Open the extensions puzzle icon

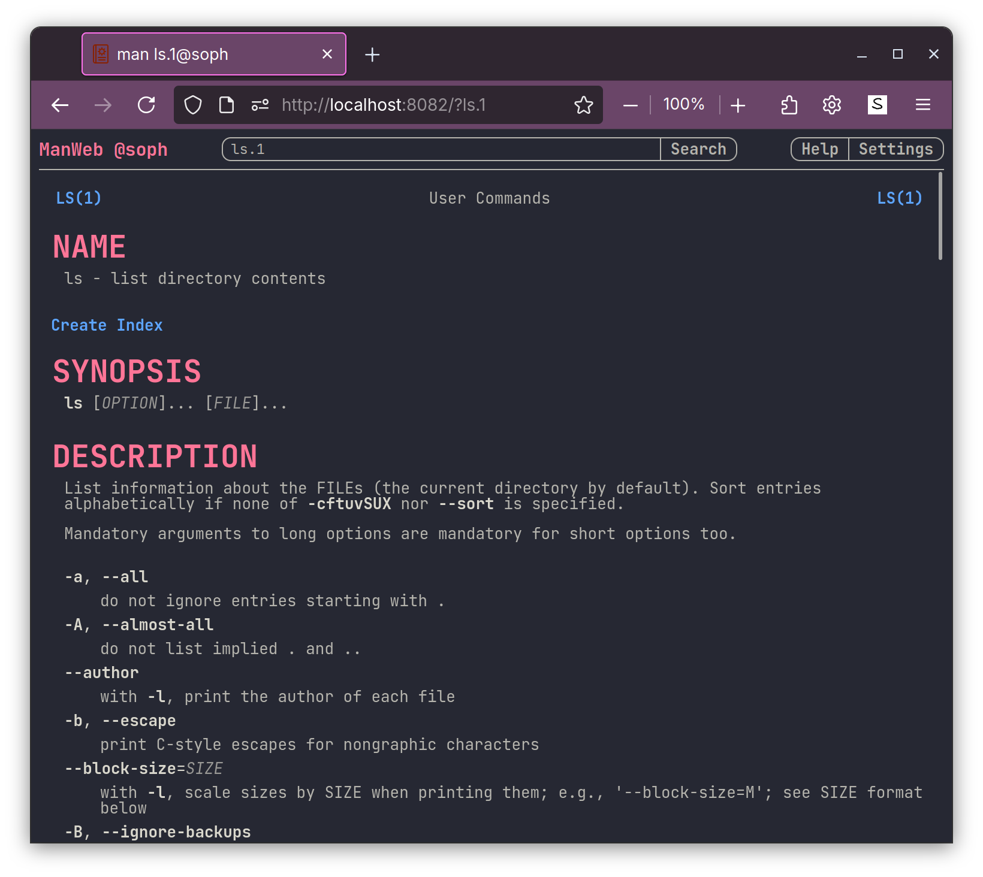pyautogui.click(x=789, y=105)
